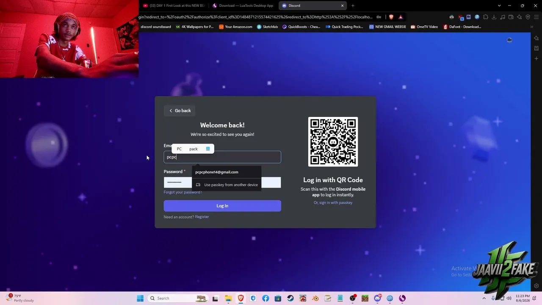542x305 pixels.
Task: Open the OmeTV Video bookmark
Action: [424, 27]
